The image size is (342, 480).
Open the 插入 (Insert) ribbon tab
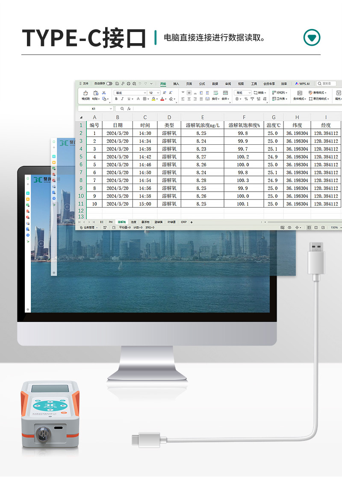coord(176,84)
